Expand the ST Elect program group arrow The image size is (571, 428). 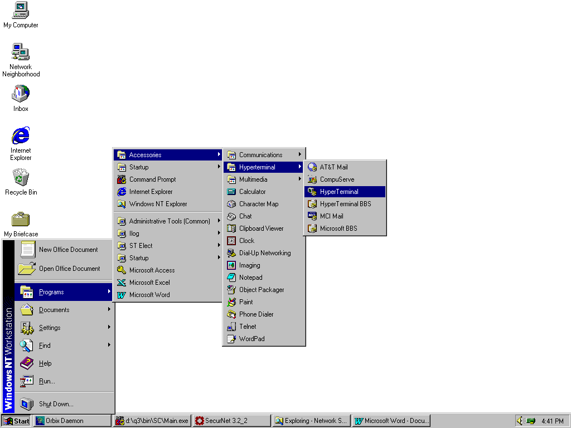tap(219, 245)
